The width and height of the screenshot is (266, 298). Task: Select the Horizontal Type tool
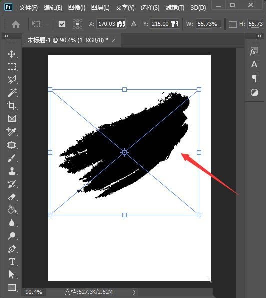[x=12, y=262]
